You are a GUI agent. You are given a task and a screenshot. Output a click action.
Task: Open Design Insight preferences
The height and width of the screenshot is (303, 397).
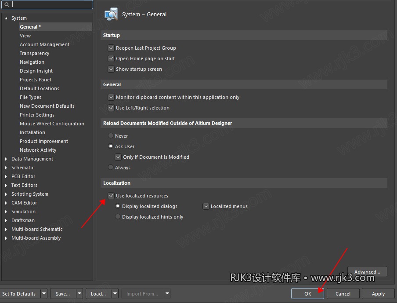(36, 71)
